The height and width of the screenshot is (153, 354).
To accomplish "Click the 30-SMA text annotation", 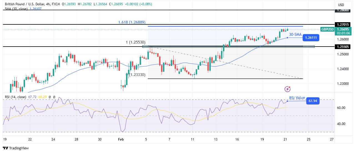I will click(x=295, y=34).
